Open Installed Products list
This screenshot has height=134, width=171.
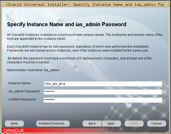[x=53, y=124]
